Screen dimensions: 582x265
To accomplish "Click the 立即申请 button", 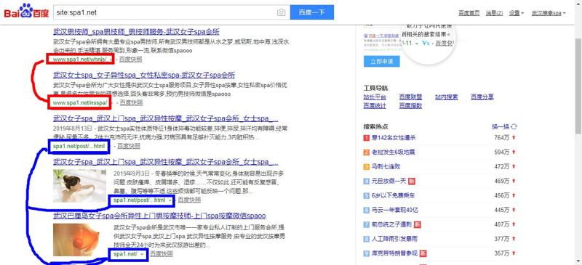I will point(381,61).
